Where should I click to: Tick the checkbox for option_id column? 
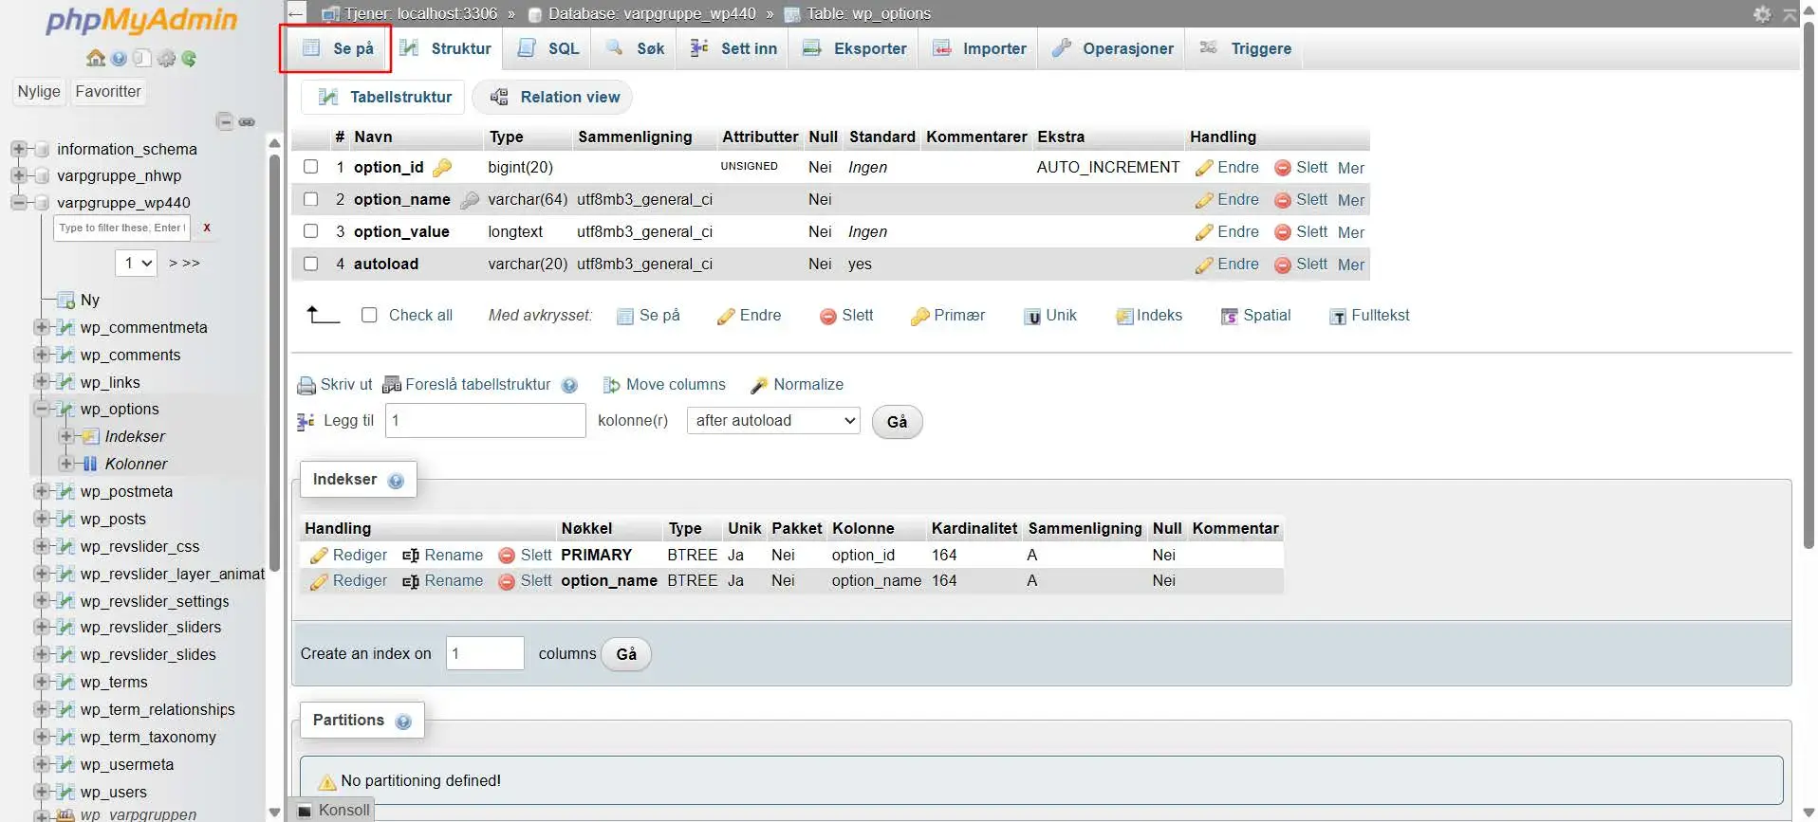[310, 167]
